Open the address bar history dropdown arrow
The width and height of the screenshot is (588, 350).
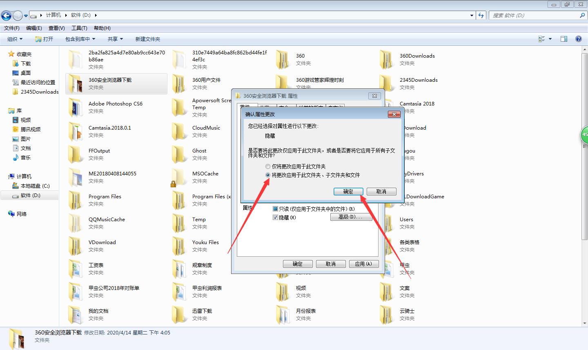point(472,15)
